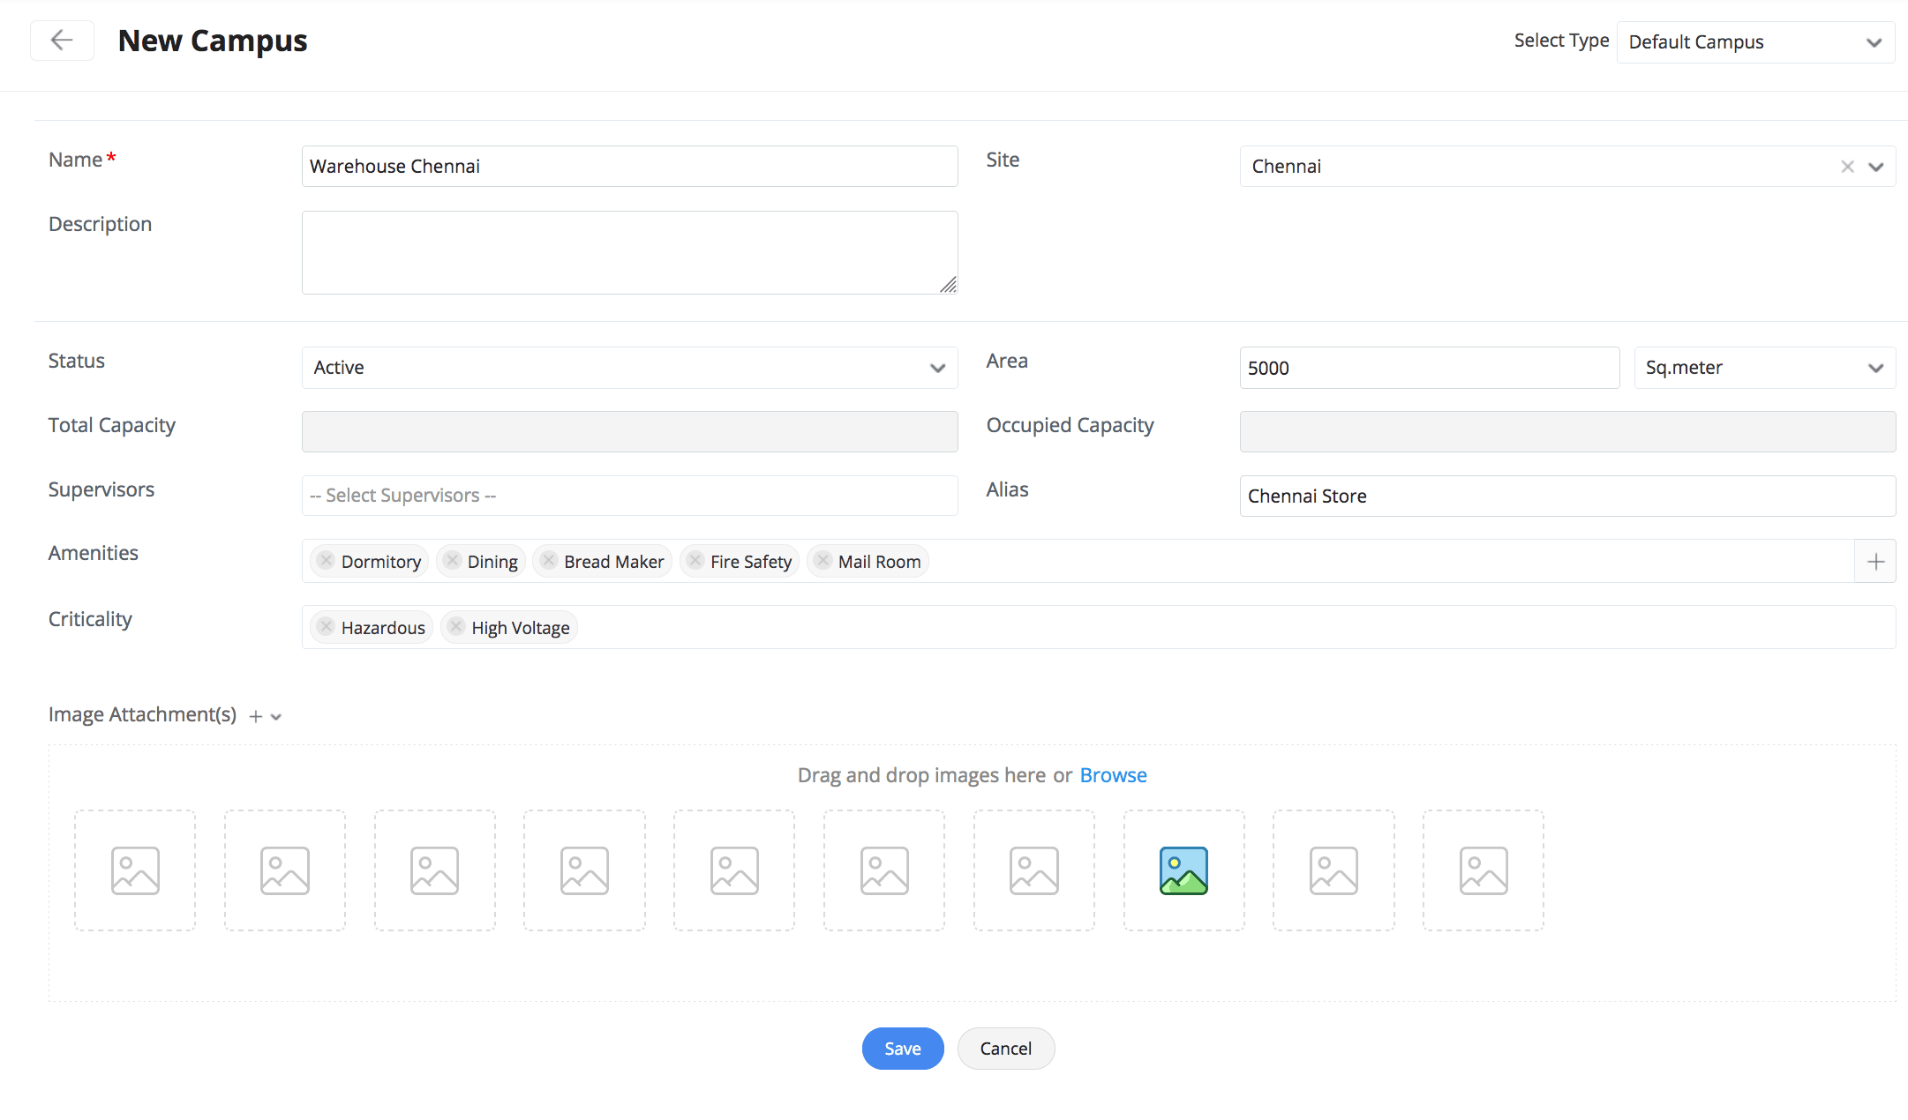Click the plus icon to add amenities
Image resolution: width=1908 pixels, height=1120 pixels.
pyautogui.click(x=1875, y=562)
